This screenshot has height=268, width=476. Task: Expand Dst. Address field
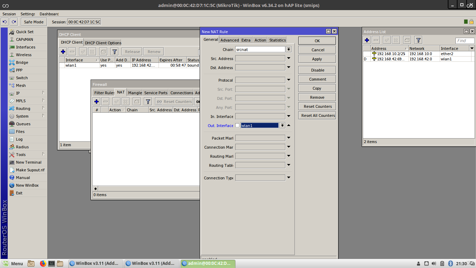(289, 67)
